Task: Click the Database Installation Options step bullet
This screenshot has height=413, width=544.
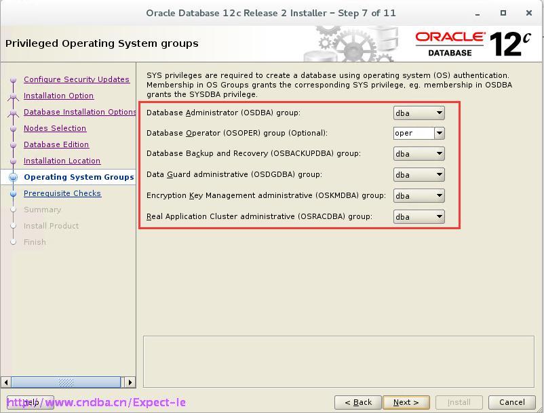Action: pos(13,113)
